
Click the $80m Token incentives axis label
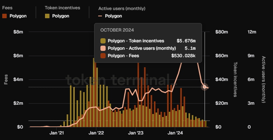221,32
